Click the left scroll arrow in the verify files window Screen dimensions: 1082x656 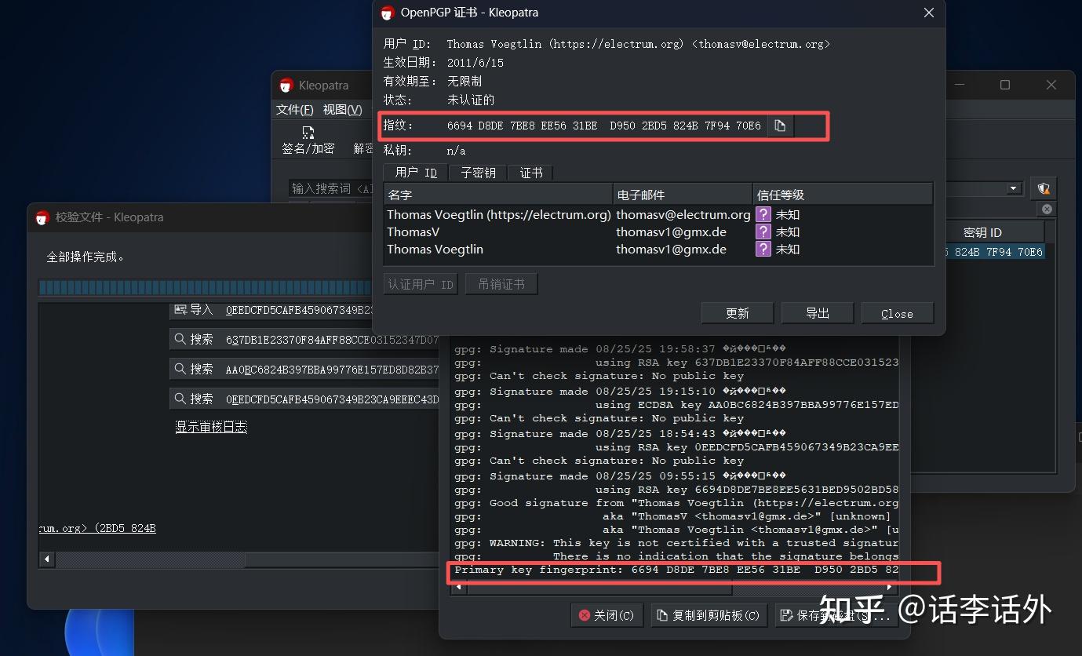[x=47, y=559]
